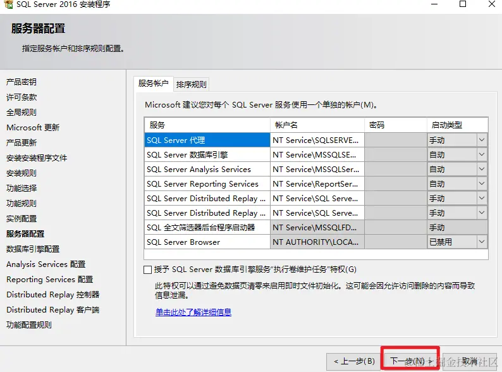Select the SQL Server Analysis Services row

pyautogui.click(x=207, y=169)
